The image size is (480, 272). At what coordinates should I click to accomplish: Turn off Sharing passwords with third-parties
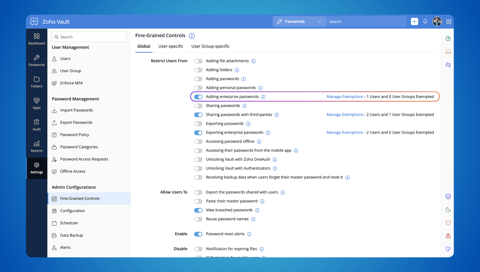(198, 115)
